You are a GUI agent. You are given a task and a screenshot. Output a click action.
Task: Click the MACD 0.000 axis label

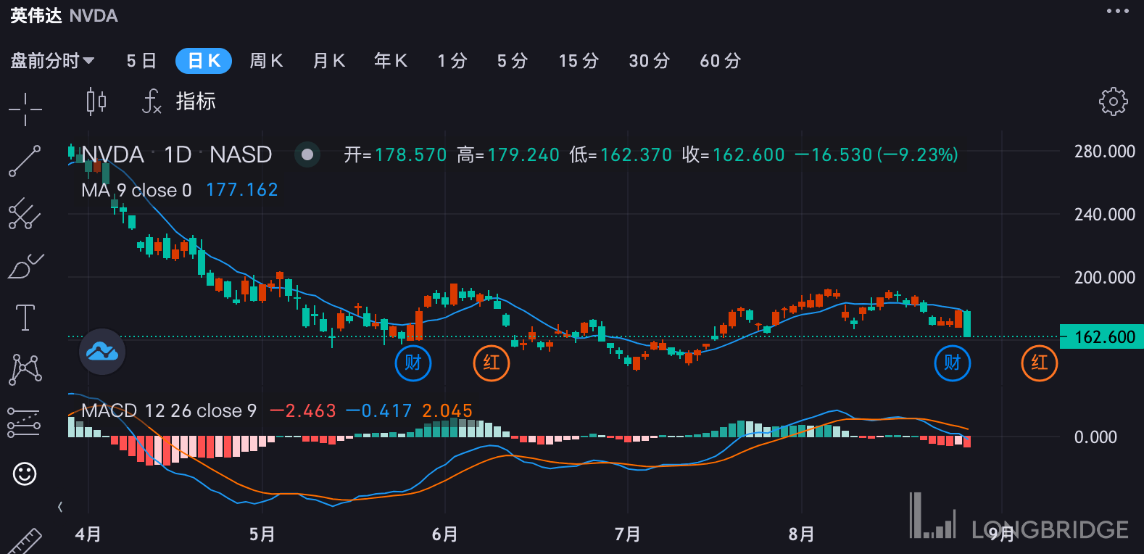click(x=1095, y=437)
